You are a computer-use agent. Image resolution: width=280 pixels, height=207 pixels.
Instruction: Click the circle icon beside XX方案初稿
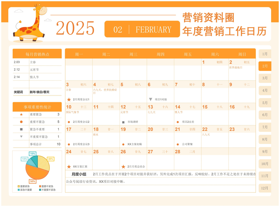[123, 144]
